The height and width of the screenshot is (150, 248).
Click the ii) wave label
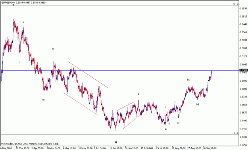[x=178, y=123]
